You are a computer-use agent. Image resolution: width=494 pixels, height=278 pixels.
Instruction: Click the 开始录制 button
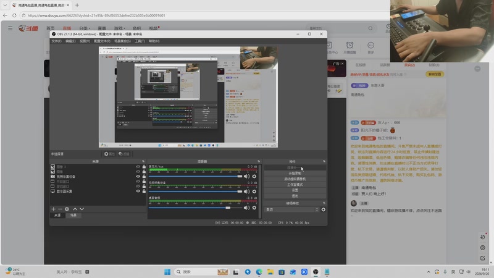click(x=295, y=174)
